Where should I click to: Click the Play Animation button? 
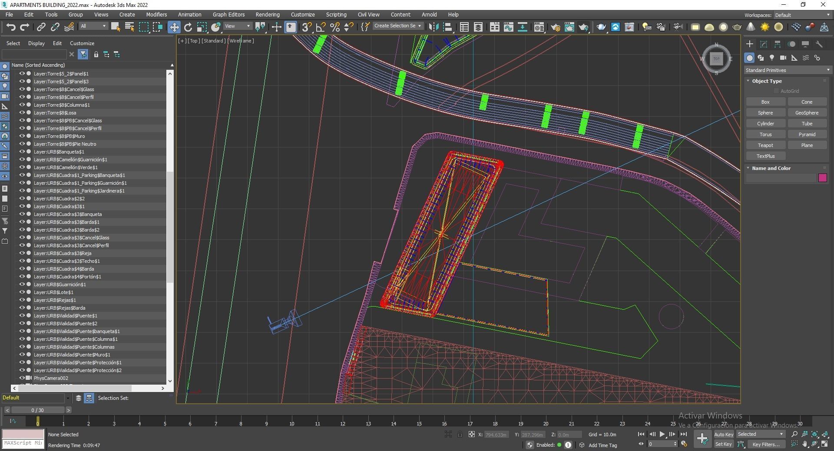pos(662,434)
